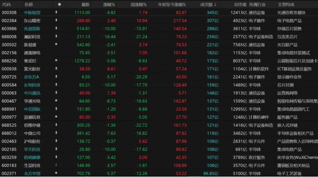The height and width of the screenshot is (177, 318).
Task: Sort by the 涨幅% column header
Action: pos(109,5)
